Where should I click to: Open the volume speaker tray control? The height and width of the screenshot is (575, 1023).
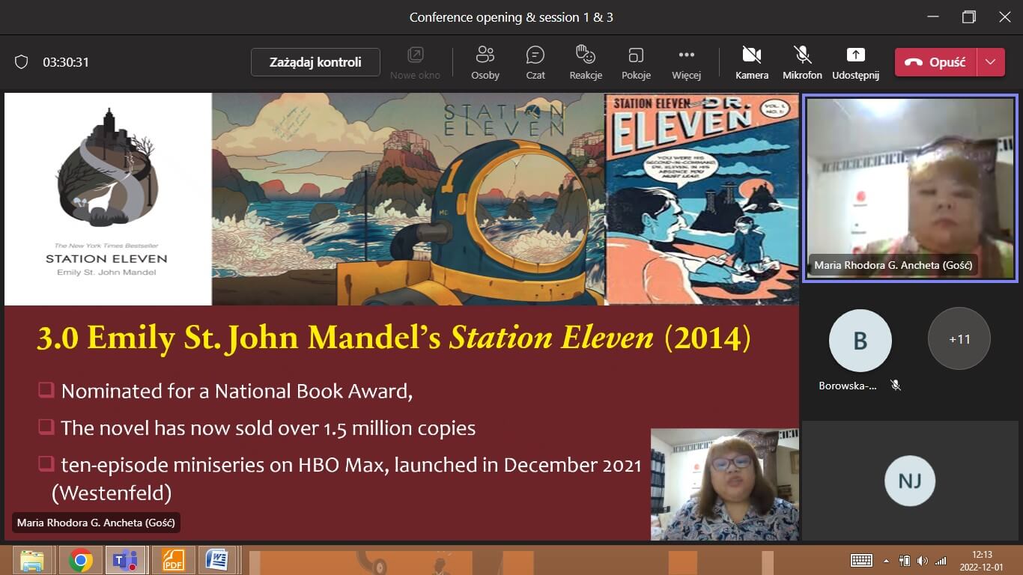point(923,560)
